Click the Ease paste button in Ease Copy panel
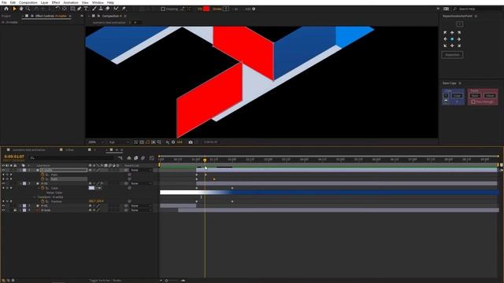This screenshot has width=504, height=283. click(x=475, y=96)
